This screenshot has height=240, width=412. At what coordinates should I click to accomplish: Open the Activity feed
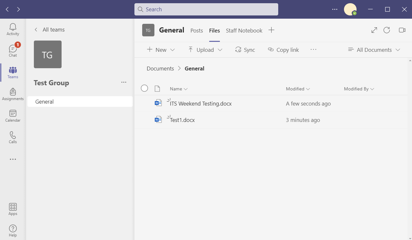(x=13, y=29)
